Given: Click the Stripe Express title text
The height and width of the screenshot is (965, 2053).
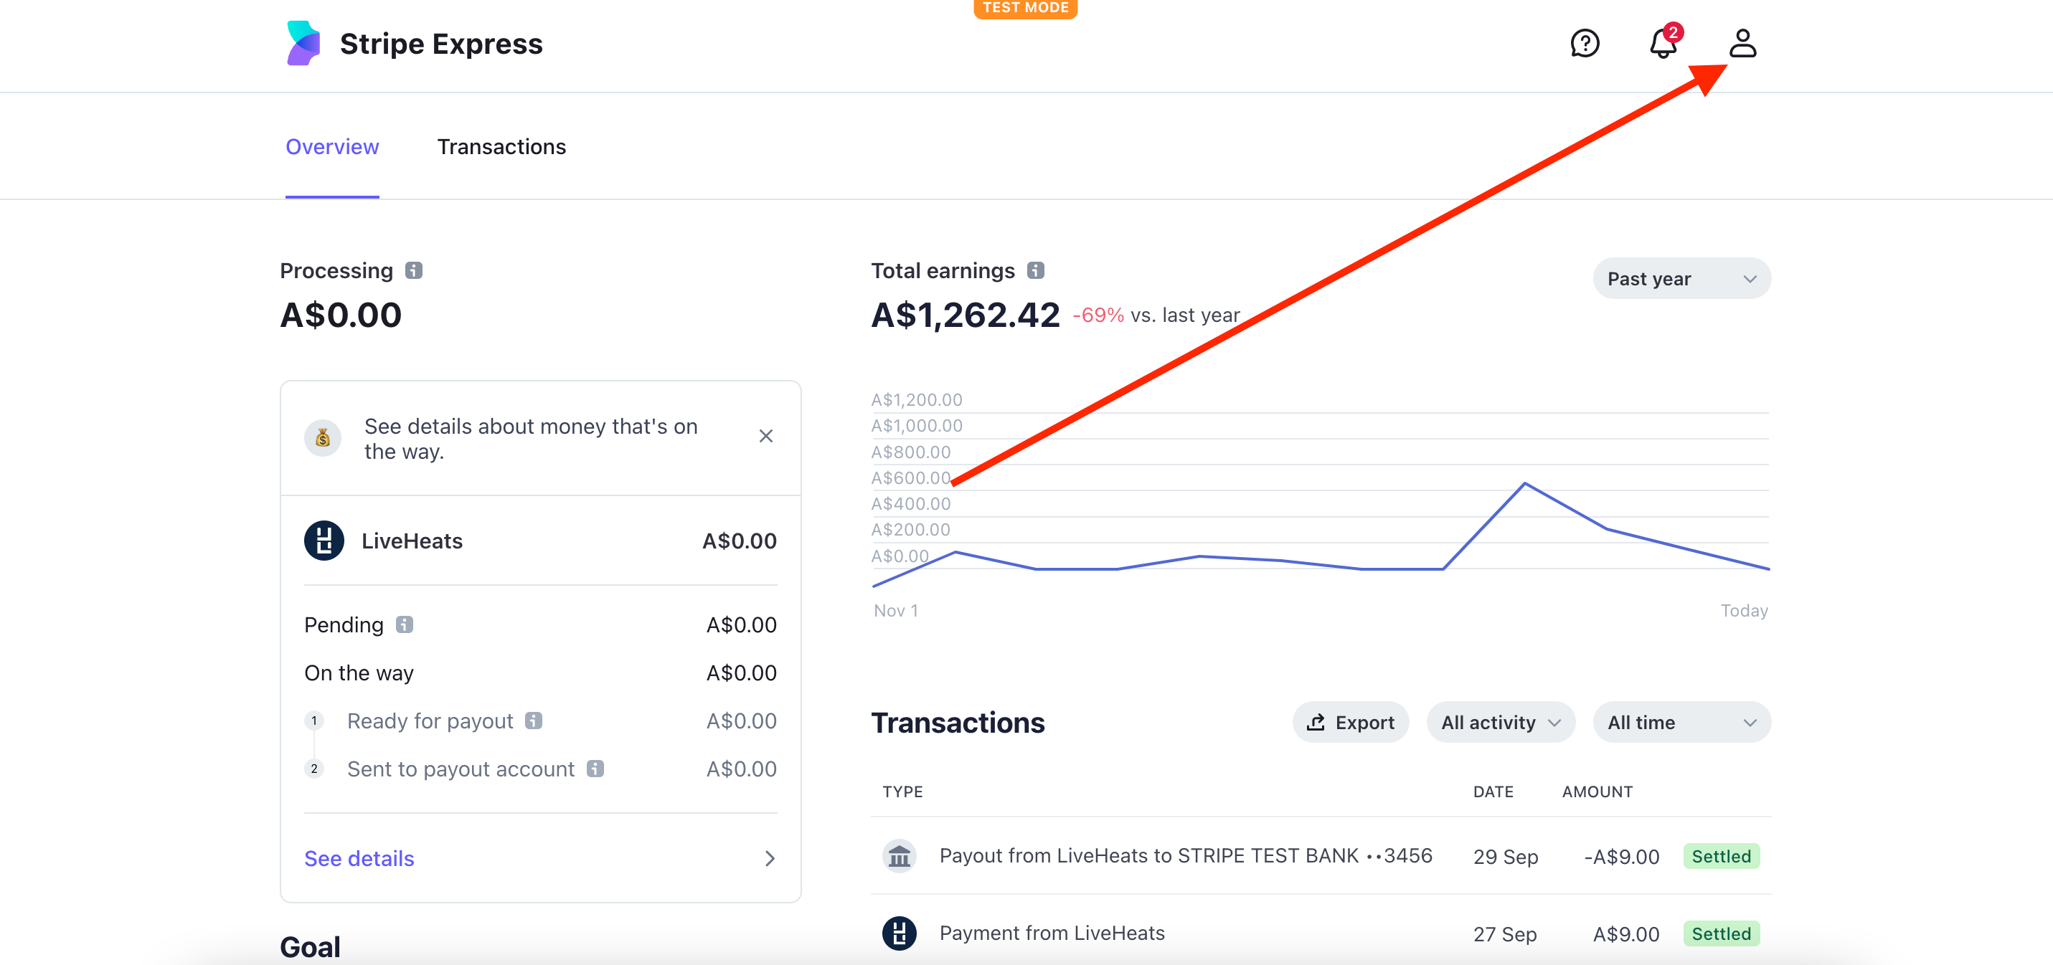Looking at the screenshot, I should pyautogui.click(x=440, y=44).
